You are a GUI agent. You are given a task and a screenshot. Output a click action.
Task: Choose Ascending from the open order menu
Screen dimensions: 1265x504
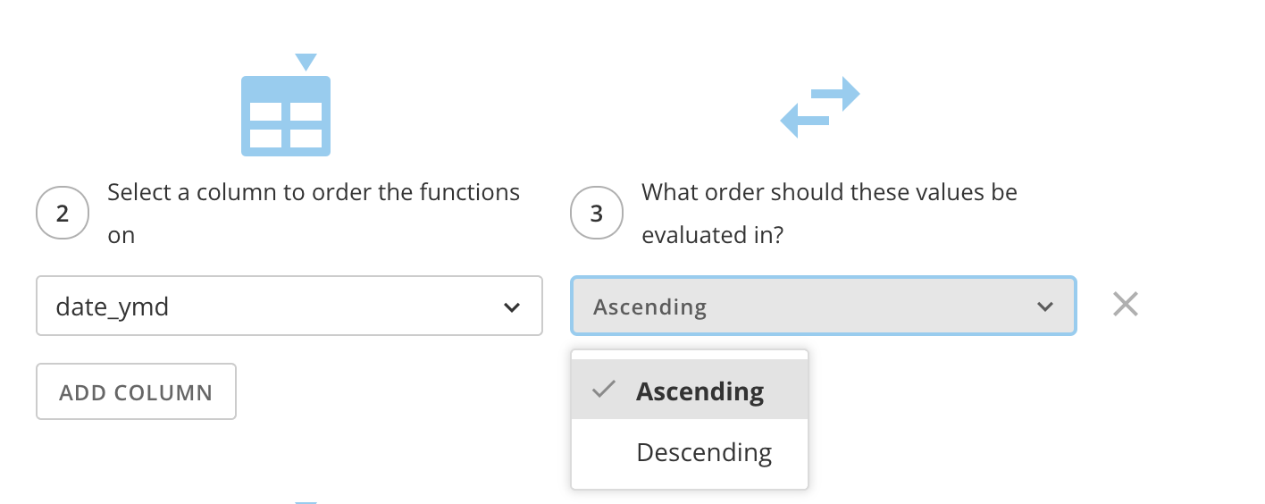[700, 391]
